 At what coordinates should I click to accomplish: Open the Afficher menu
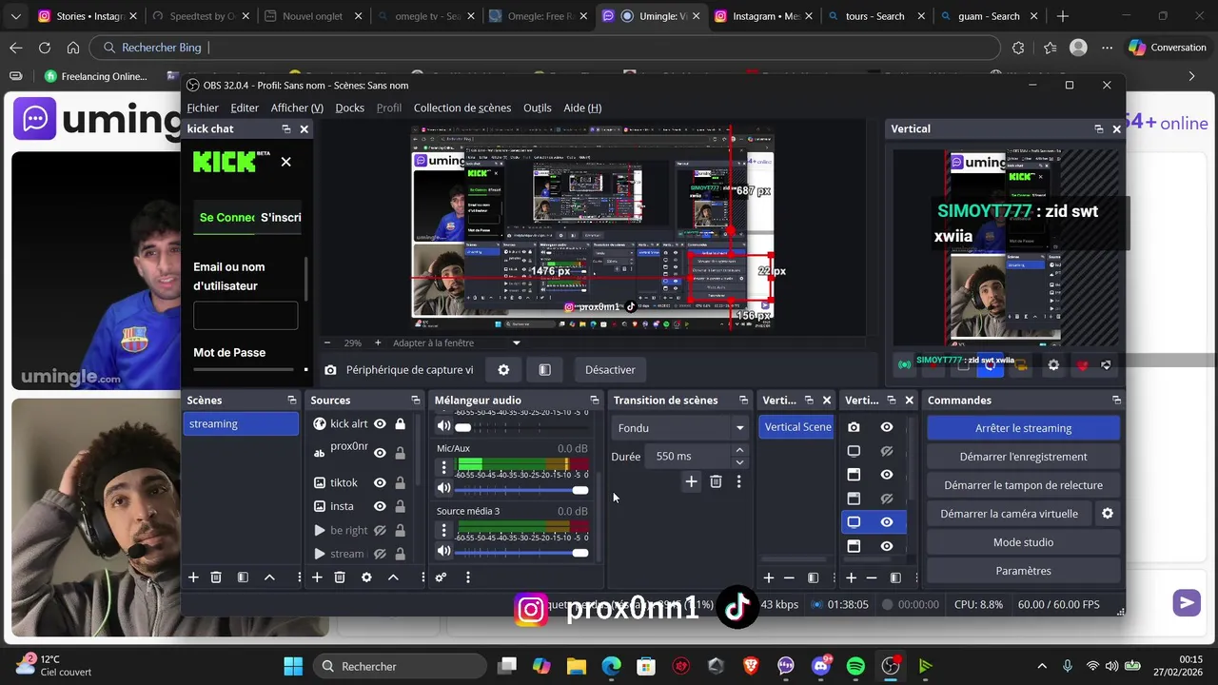[297, 108]
